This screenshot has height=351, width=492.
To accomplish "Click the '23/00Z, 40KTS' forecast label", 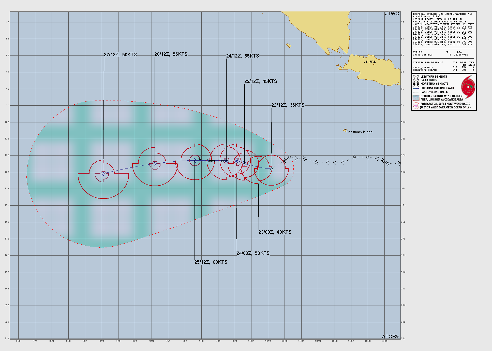I will click(x=275, y=232).
